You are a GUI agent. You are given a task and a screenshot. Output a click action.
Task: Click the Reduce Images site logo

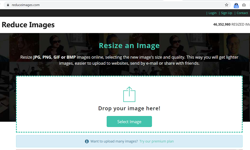(x=28, y=25)
